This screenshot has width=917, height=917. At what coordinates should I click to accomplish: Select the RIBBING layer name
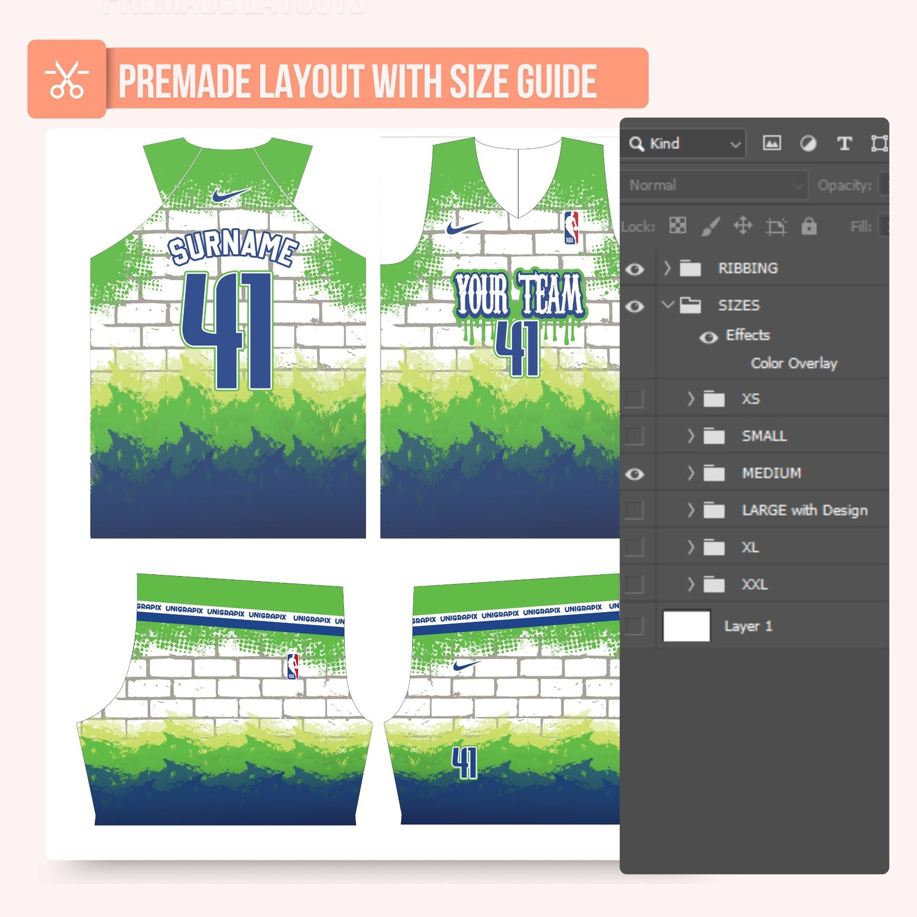[748, 268]
